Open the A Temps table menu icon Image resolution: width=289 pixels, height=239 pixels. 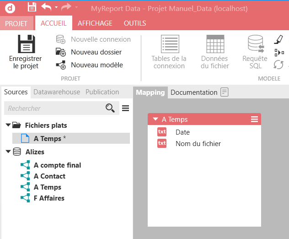pyautogui.click(x=254, y=119)
